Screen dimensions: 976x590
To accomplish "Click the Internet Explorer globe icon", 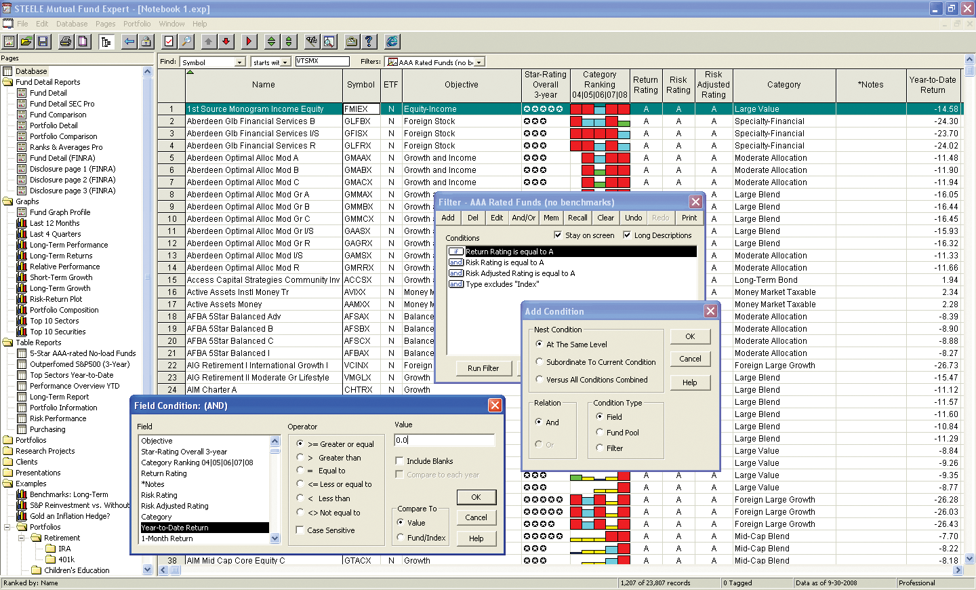I will coord(392,42).
